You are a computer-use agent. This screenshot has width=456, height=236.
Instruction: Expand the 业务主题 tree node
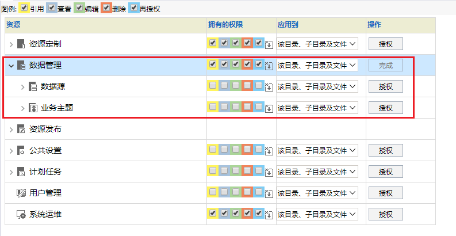[x=22, y=108]
